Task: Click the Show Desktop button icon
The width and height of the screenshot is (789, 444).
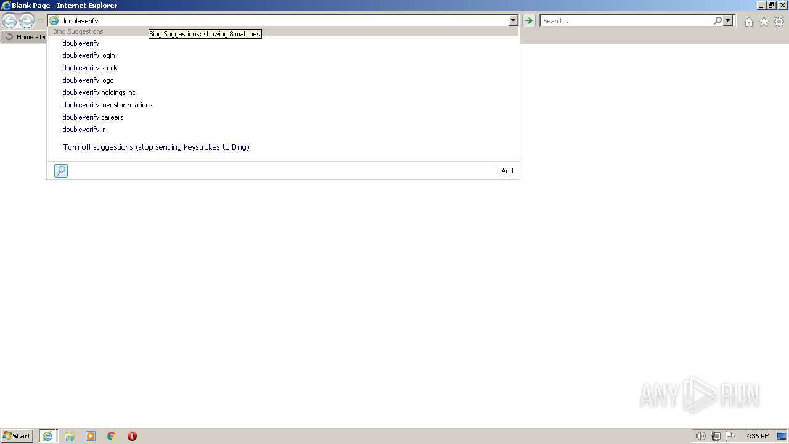Action: click(782, 436)
